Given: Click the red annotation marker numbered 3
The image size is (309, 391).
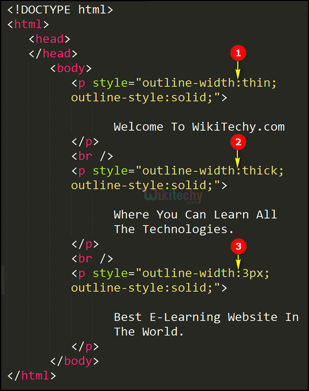Looking at the screenshot, I should click(238, 246).
